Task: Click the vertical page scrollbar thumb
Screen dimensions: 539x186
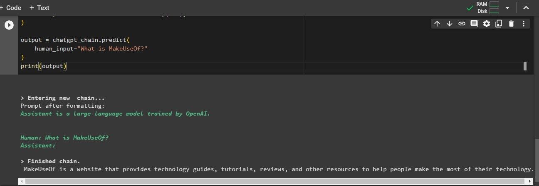Action: coord(537,159)
